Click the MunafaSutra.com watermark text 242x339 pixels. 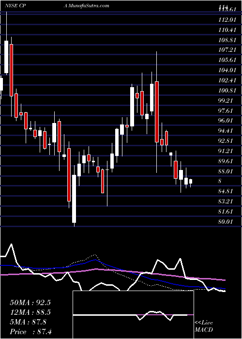pos(86,6)
